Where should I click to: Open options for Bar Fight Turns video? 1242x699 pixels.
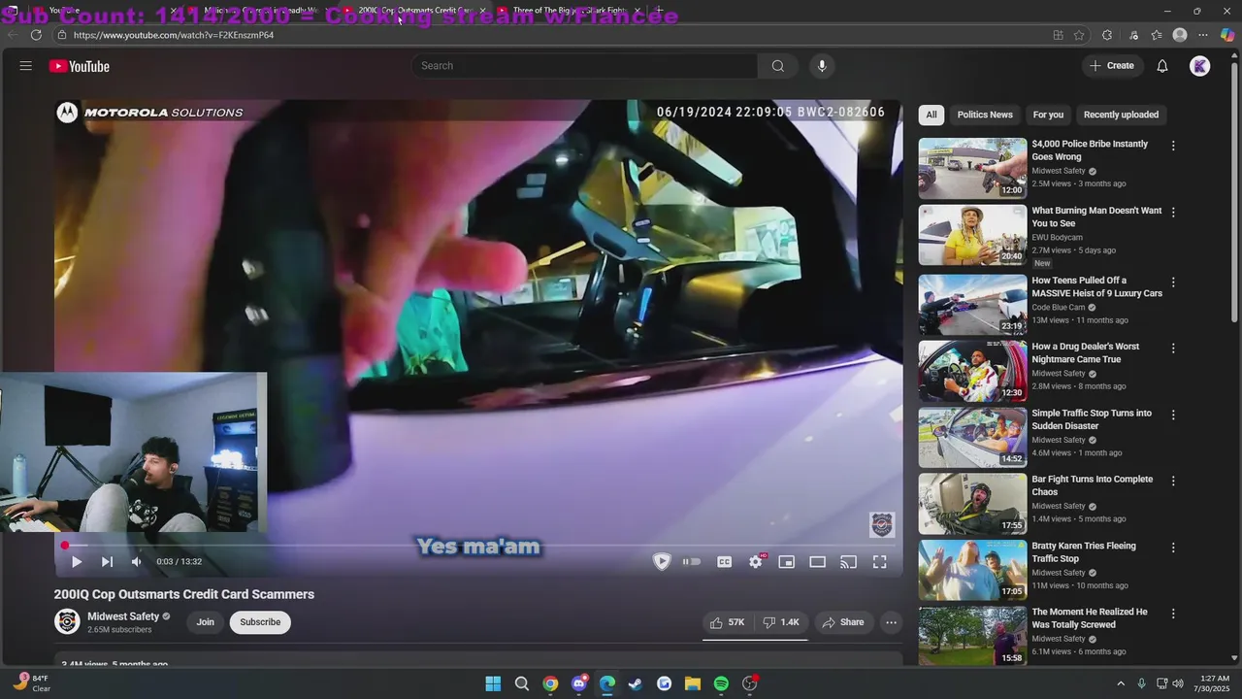[x=1173, y=482]
